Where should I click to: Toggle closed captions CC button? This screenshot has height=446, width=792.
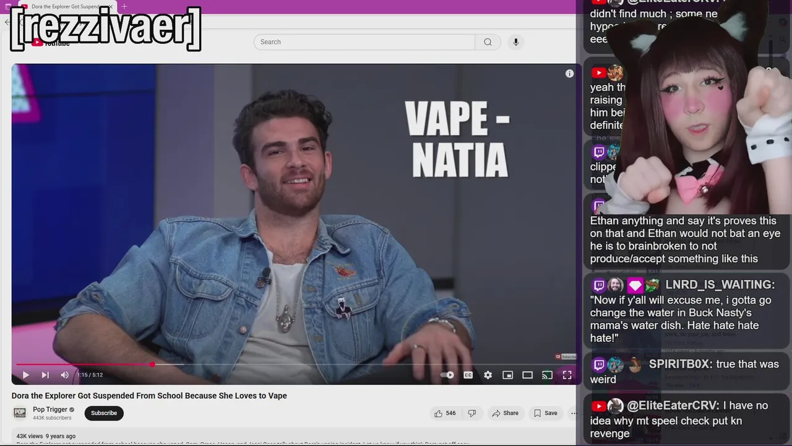pos(468,375)
